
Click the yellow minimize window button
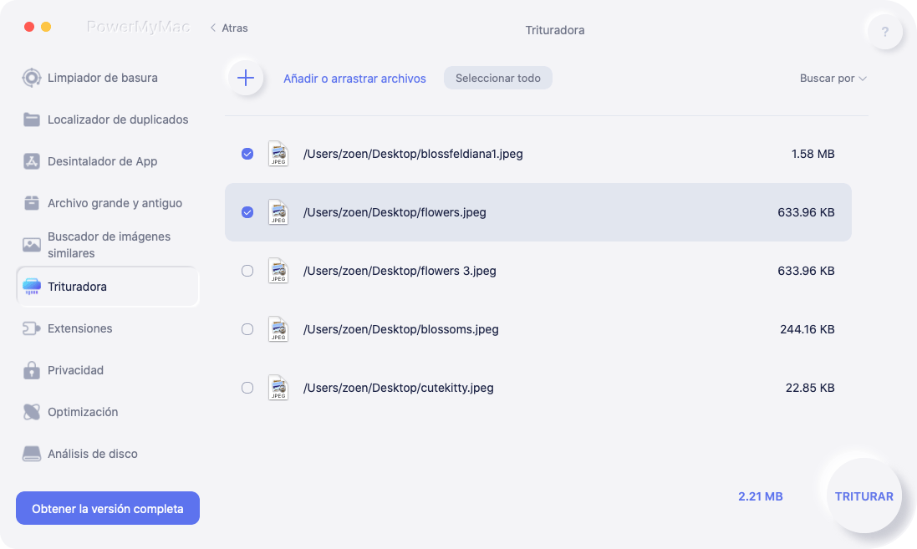click(46, 27)
